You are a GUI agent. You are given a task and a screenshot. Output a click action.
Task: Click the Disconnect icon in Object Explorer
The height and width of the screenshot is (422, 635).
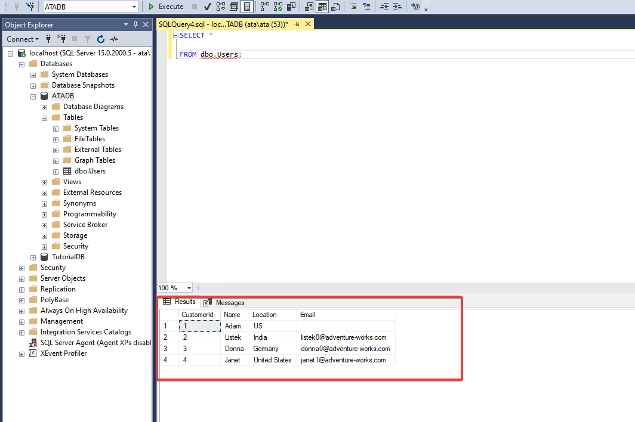61,39
